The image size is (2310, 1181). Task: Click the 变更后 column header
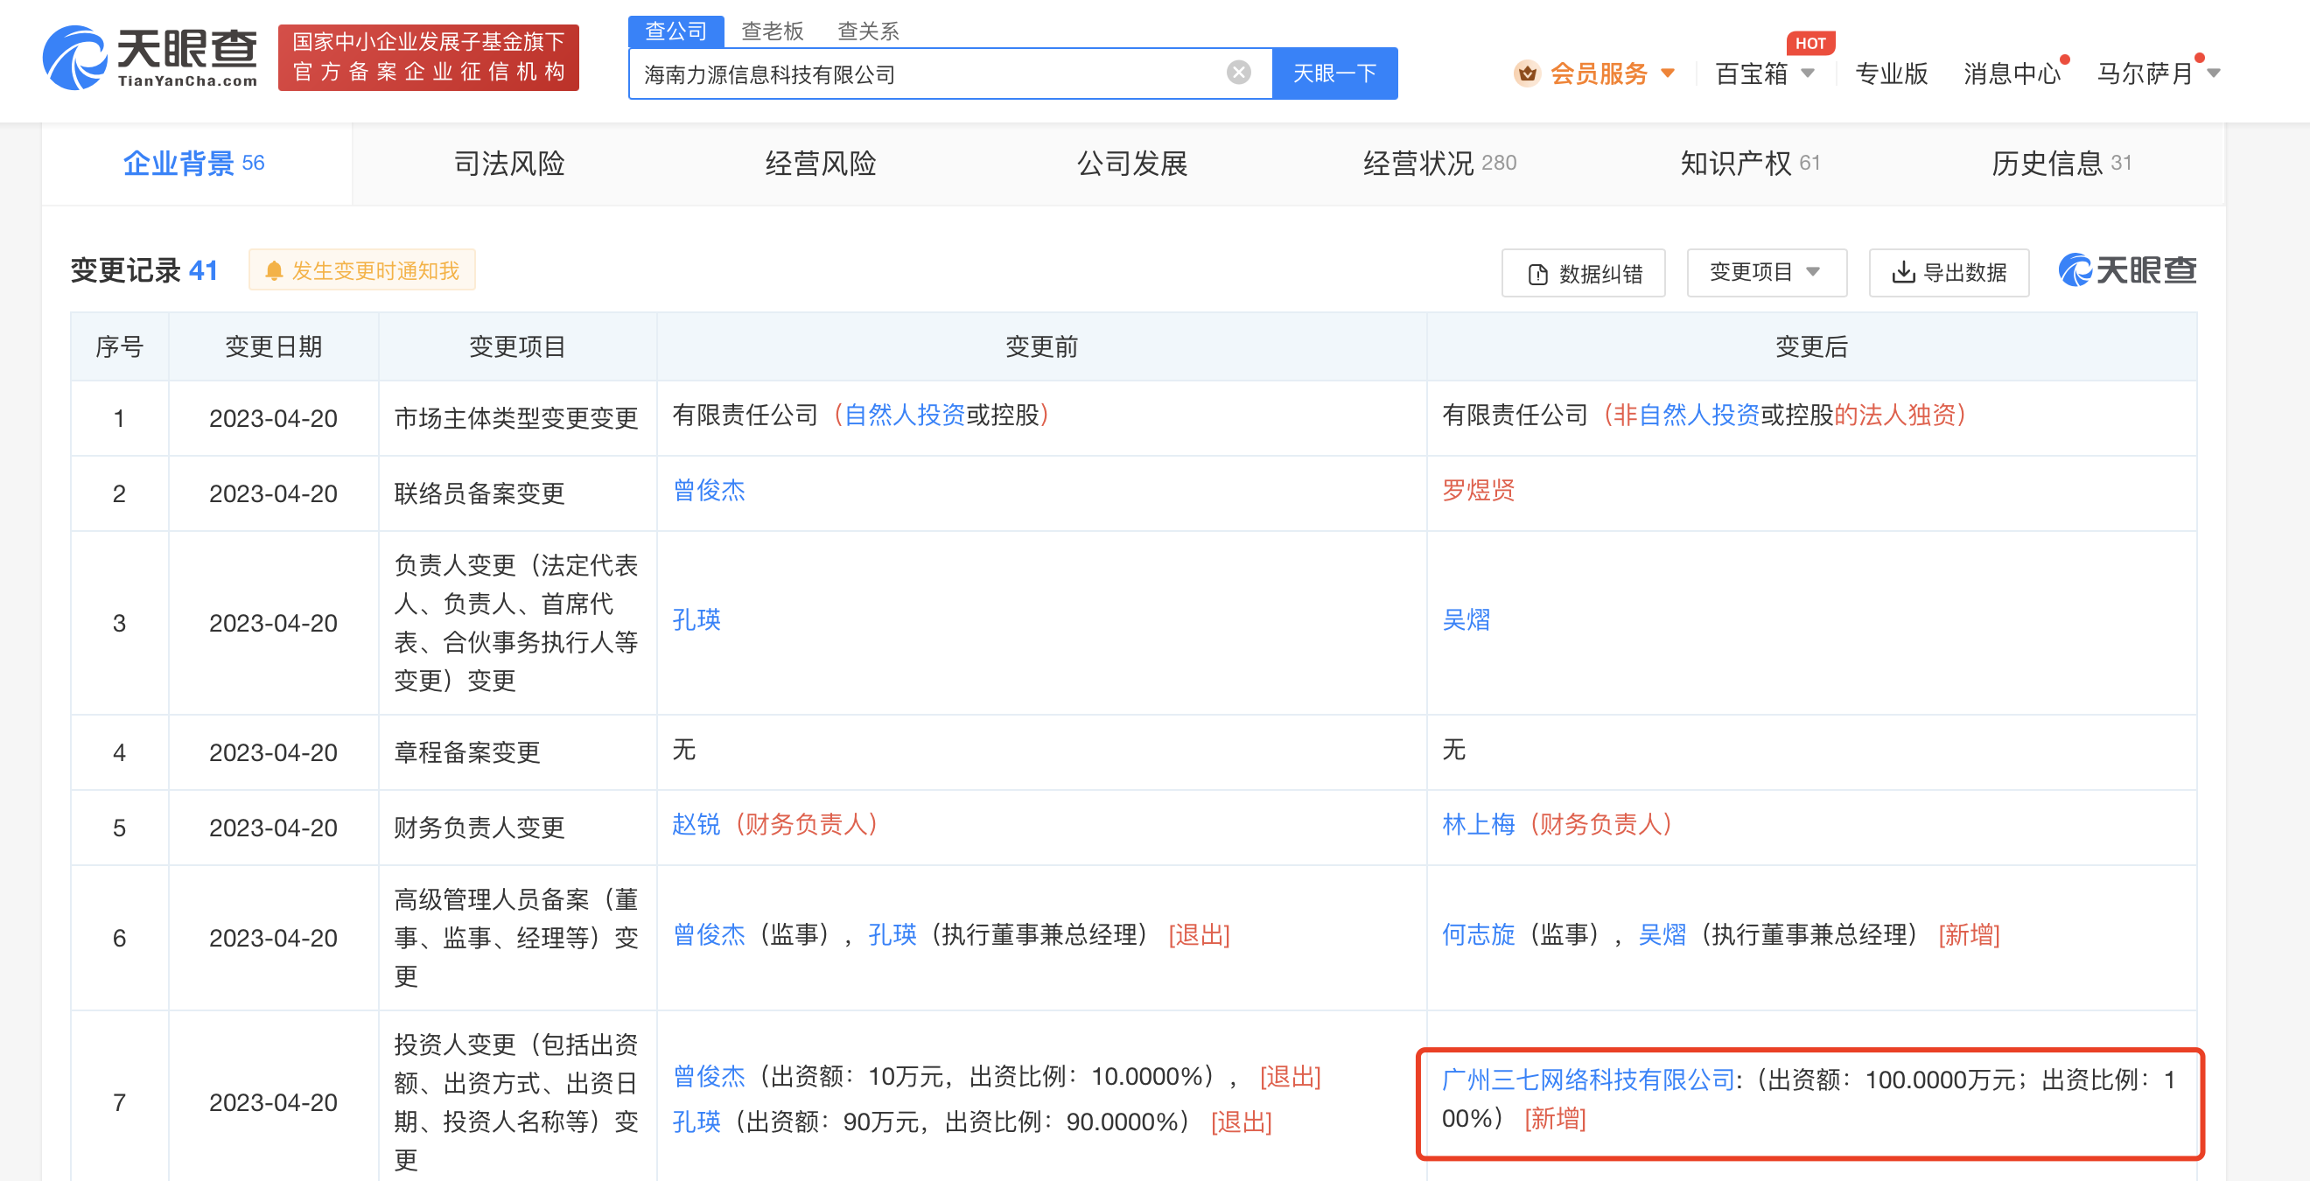point(1811,347)
